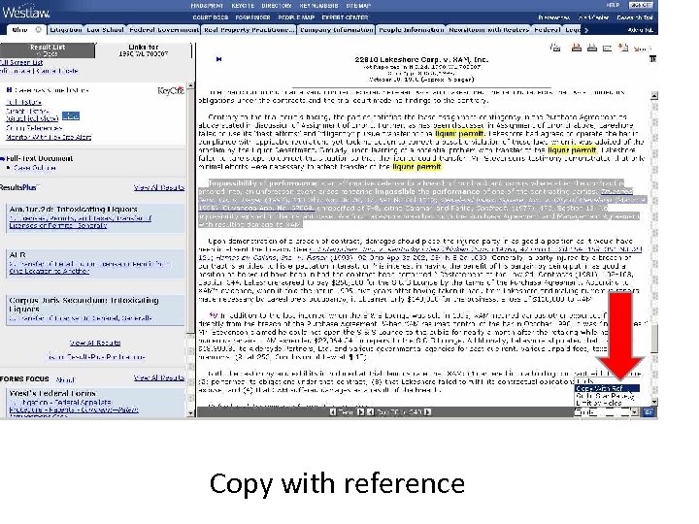
Task: Open KeyCite from the top menu
Action: click(243, 6)
